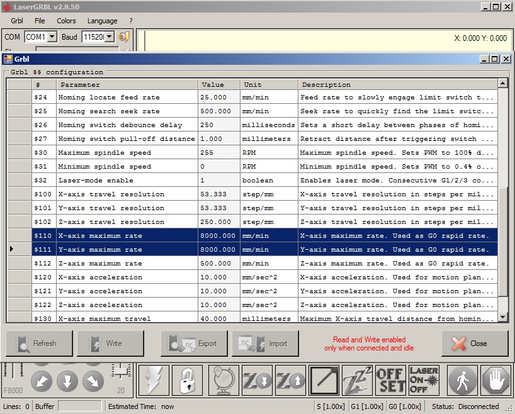Click the reset lightning bolt button
The width and height of the screenshot is (515, 414).
tap(154, 380)
